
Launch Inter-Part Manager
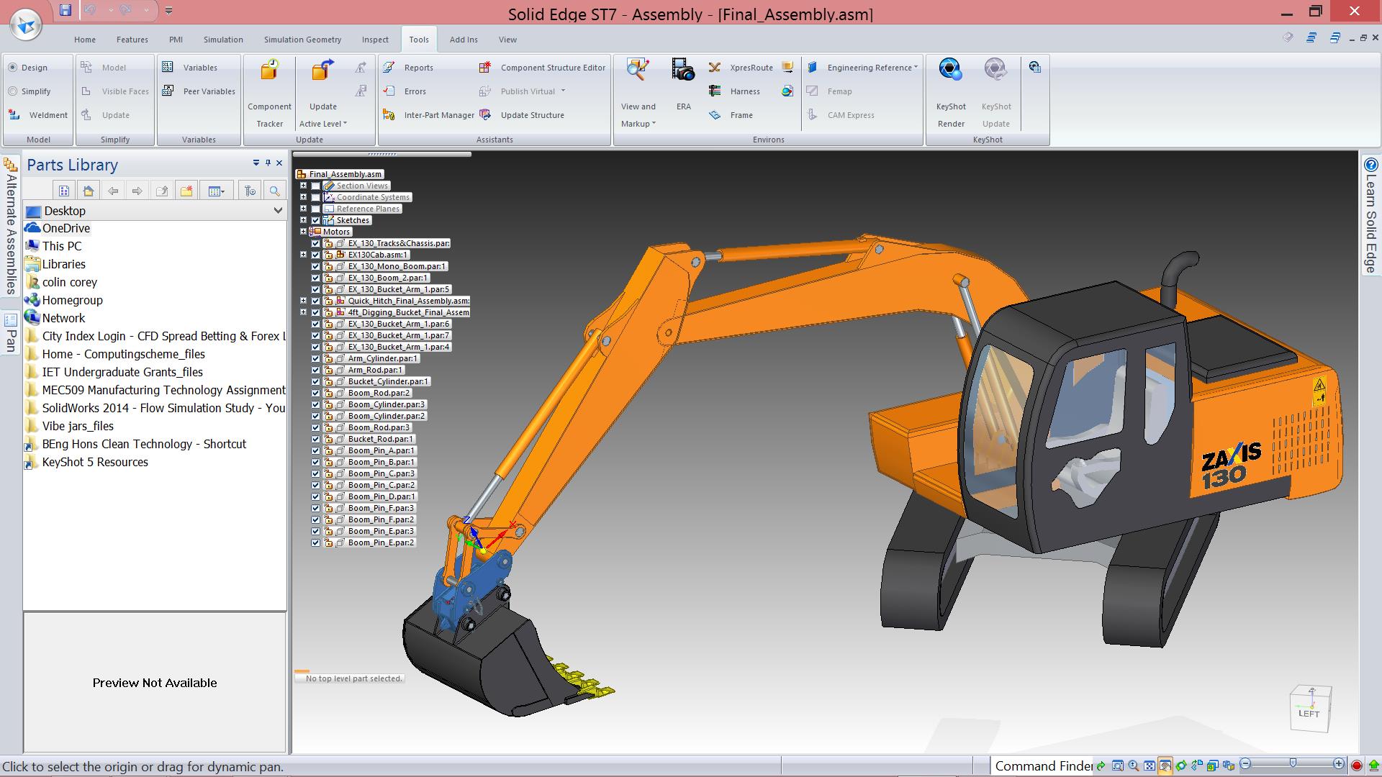click(429, 115)
